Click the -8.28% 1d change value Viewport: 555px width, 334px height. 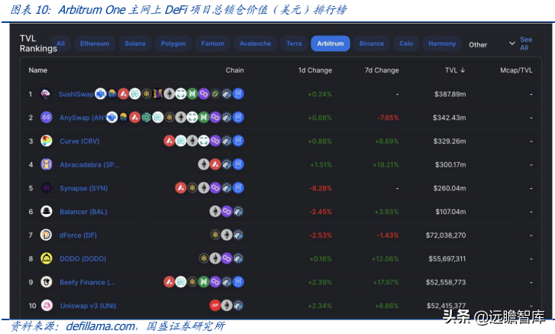321,188
